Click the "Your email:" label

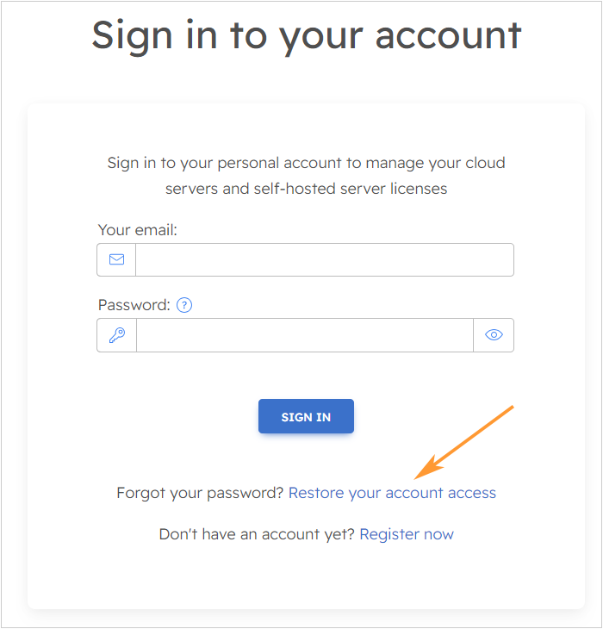[x=138, y=230]
